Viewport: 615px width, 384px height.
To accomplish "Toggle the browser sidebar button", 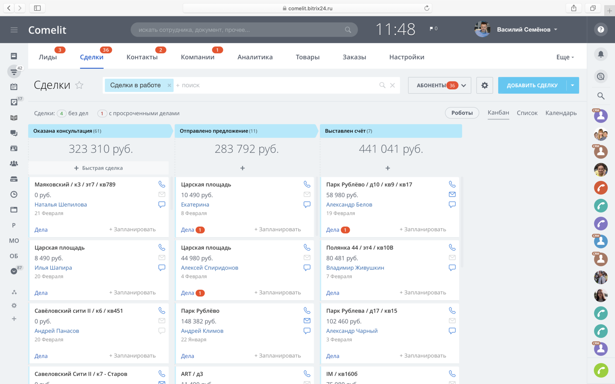I will pos(37,8).
